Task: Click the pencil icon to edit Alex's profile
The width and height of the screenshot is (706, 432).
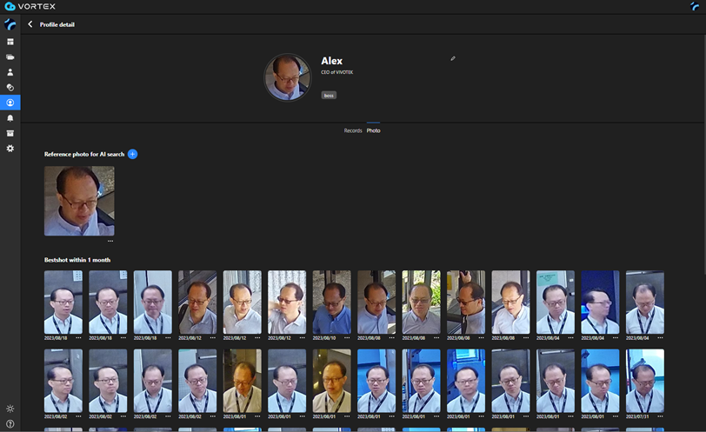Action: [x=453, y=59]
